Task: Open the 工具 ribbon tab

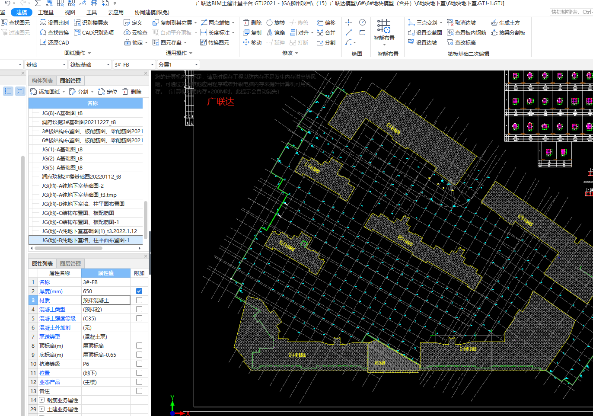Action: point(92,12)
